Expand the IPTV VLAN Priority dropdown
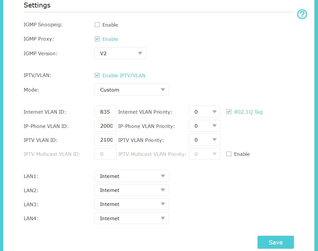The width and height of the screenshot is (318, 251). (x=205, y=140)
